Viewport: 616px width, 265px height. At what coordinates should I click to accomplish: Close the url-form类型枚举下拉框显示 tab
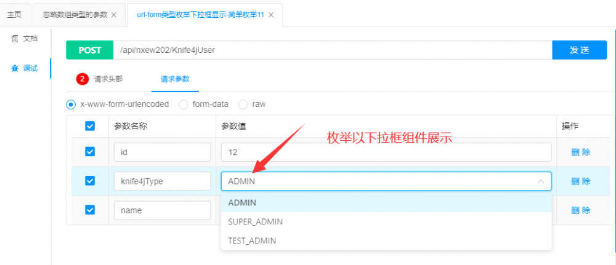272,15
